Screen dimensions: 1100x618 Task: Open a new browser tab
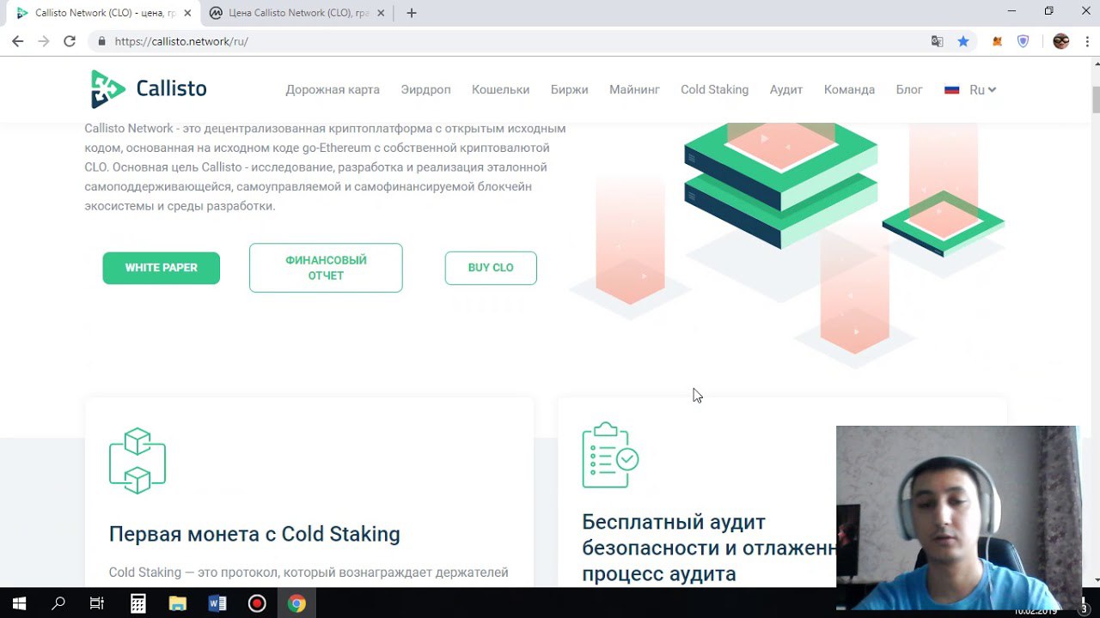pos(412,13)
